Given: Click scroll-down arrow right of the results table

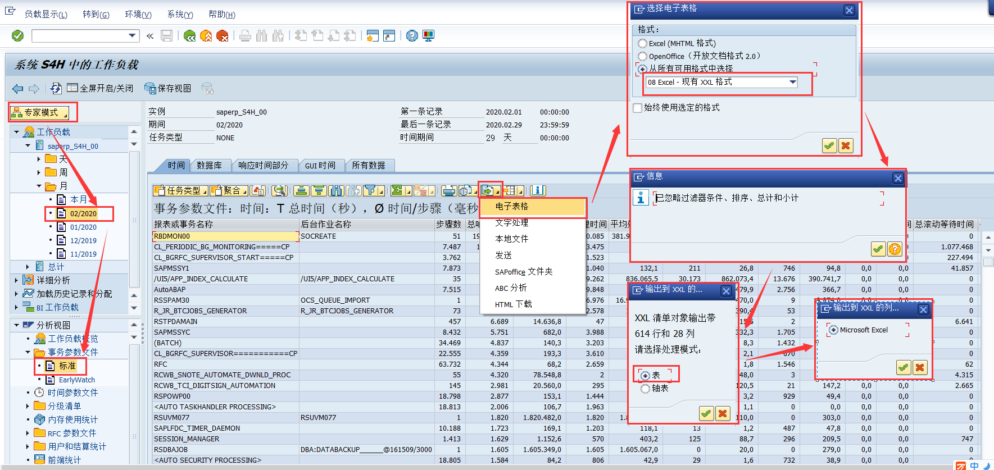Looking at the screenshot, I should tap(988, 250).
